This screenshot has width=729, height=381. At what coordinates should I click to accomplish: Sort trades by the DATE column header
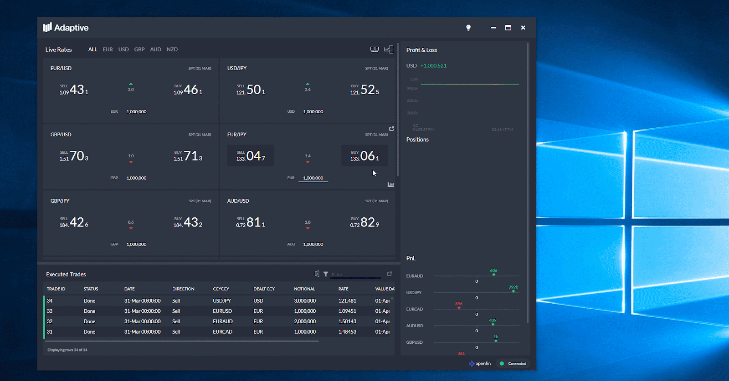(129, 289)
